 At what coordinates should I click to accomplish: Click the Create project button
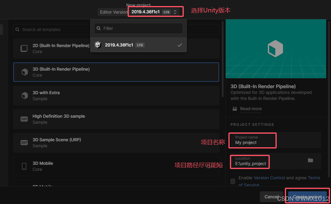307,197
